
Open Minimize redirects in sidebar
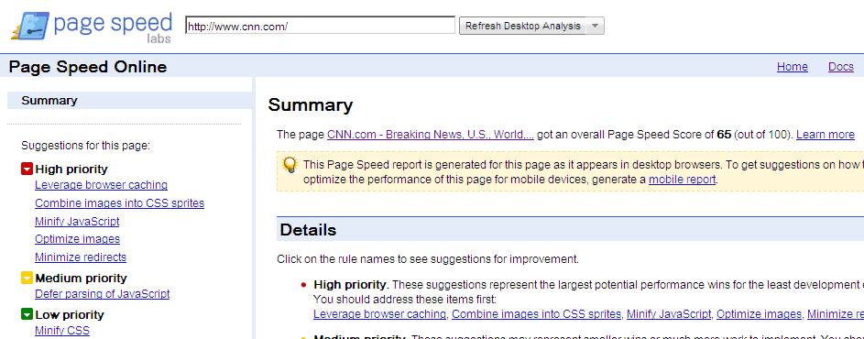point(81,257)
